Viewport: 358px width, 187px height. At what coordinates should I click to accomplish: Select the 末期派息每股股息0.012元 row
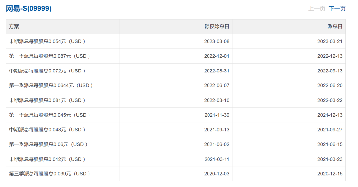click(47, 159)
